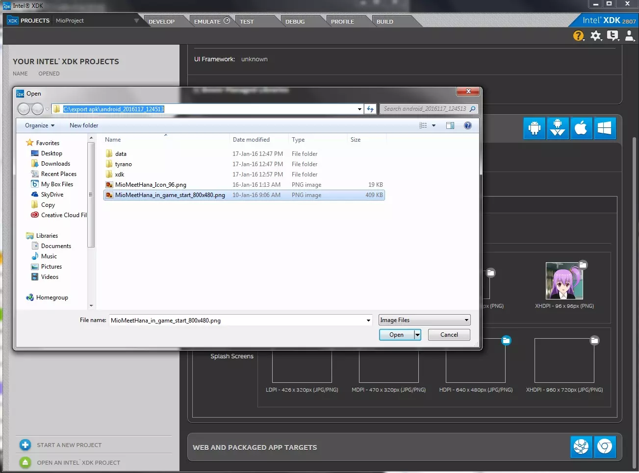Click the XHDPI 96x96 icon thumbnail
Viewport: 639px width, 473px height.
(x=564, y=281)
